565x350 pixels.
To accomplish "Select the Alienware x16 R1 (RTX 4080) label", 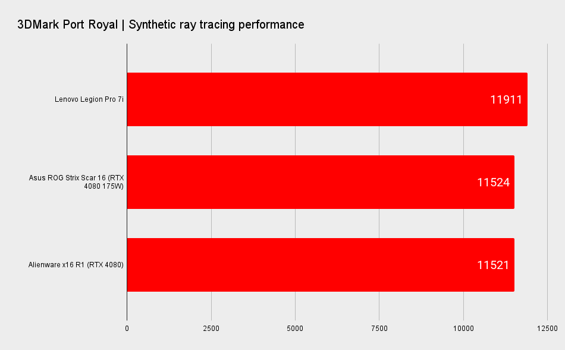I will [x=76, y=265].
